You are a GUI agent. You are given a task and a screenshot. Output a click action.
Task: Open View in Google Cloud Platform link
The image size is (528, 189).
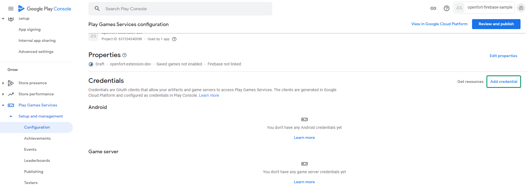point(439,24)
